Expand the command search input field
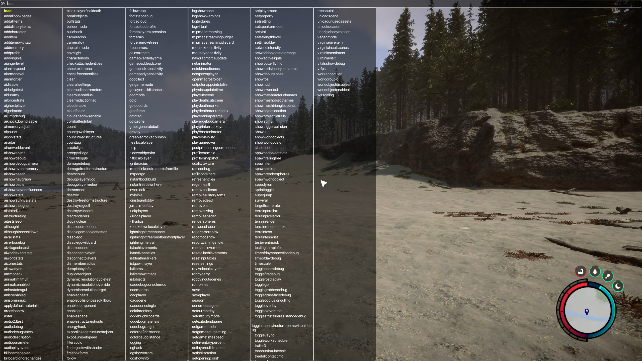Image resolution: width=642 pixels, height=361 pixels. click(x=321, y=4)
